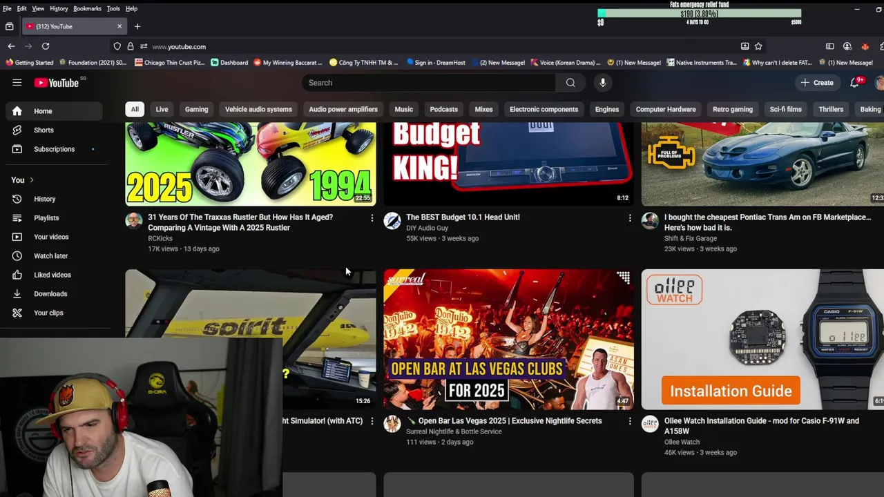Screen dimensions: 884x497
Task: Open 'The BEST Budget 10.1 Head Unit!' title
Action: coord(463,217)
